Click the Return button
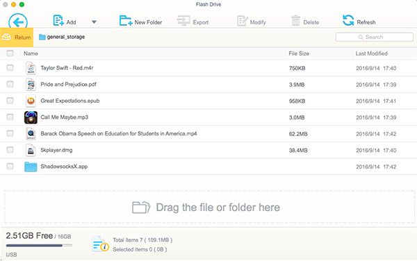This screenshot has height=261, width=417. click(17, 37)
